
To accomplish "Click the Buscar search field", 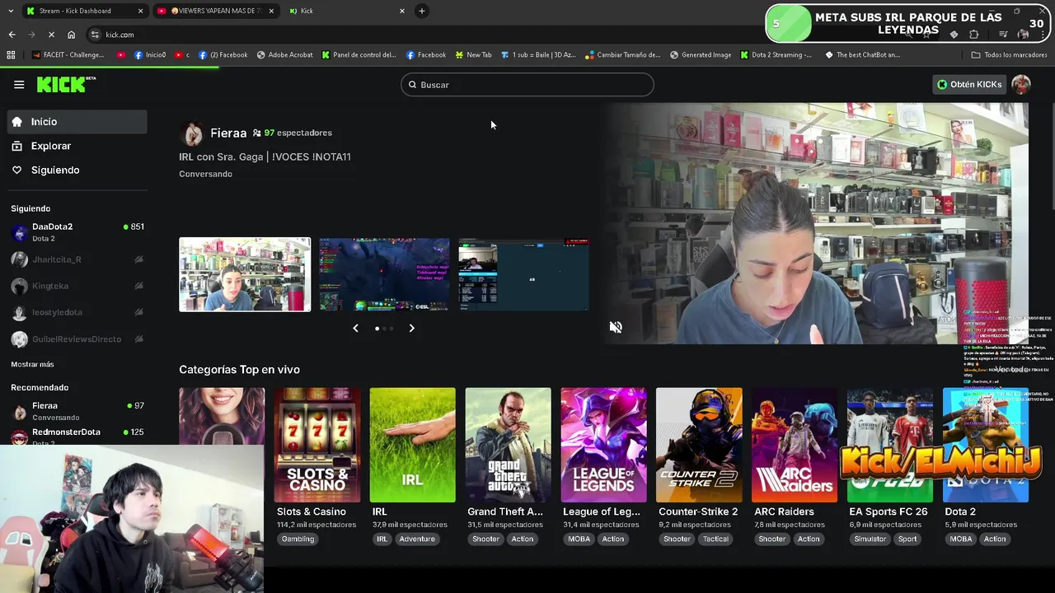I will (x=527, y=85).
